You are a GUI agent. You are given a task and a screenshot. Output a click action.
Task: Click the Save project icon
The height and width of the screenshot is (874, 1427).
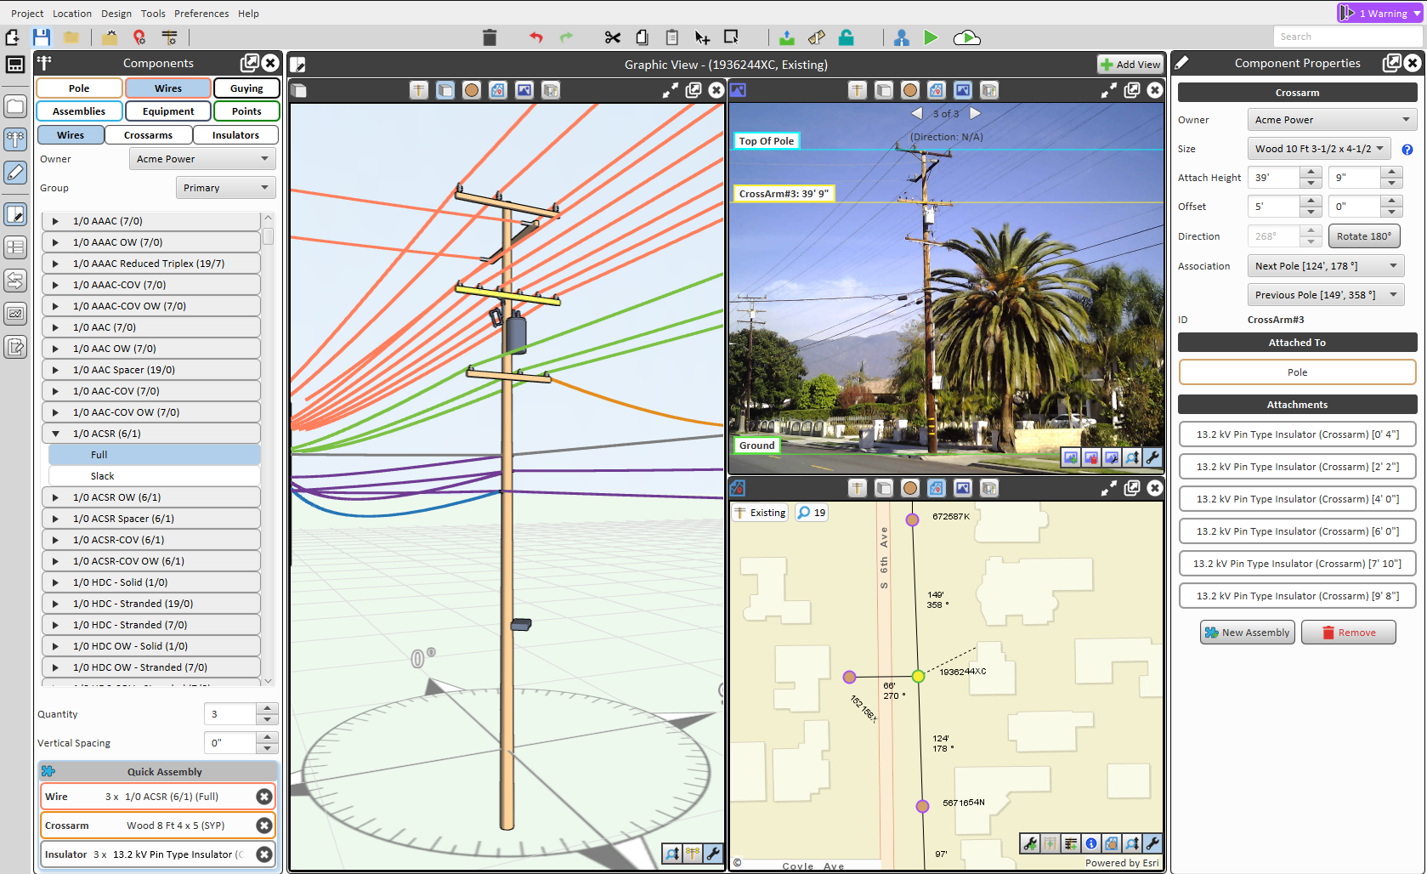click(x=41, y=37)
